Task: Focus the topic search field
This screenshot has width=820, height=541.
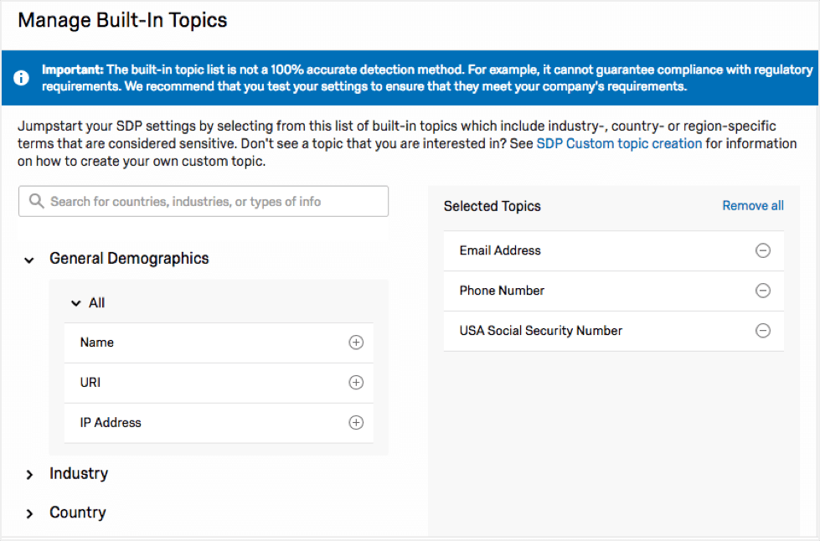Action: point(209,202)
